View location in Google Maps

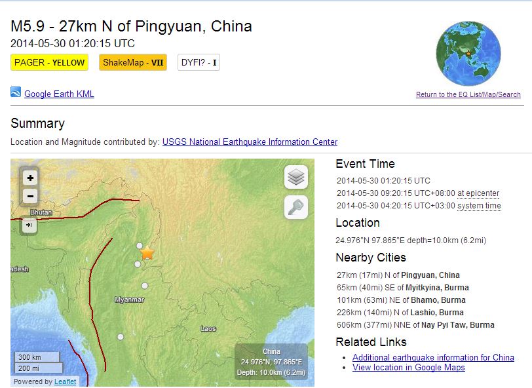pyautogui.click(x=408, y=368)
